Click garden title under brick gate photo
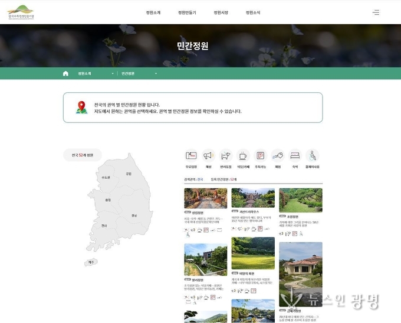The width and height of the screenshot is (401, 323). [198, 212]
